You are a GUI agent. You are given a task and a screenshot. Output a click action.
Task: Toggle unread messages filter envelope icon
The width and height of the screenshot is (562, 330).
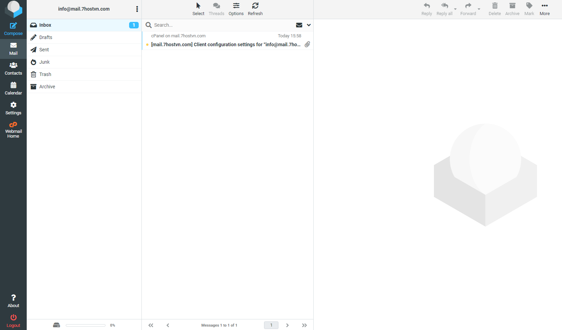point(299,25)
